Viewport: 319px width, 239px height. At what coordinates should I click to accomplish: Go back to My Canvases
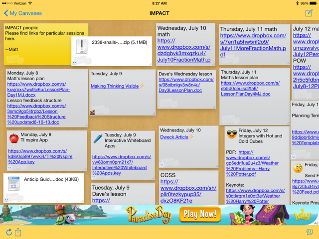(23, 13)
